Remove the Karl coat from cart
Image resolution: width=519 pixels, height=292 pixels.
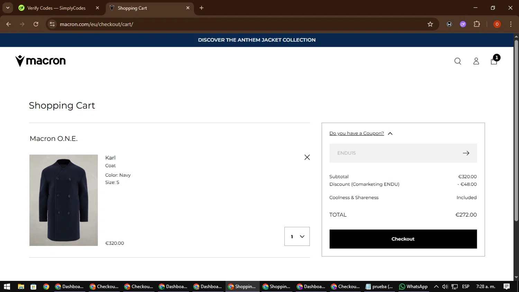(307, 157)
